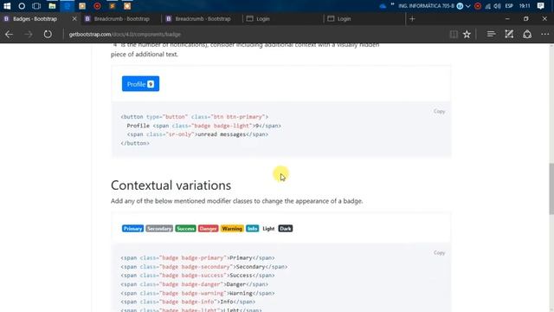Image resolution: width=554 pixels, height=312 pixels.
Task: Open the red recorder app in taskbar
Action: point(97,6)
